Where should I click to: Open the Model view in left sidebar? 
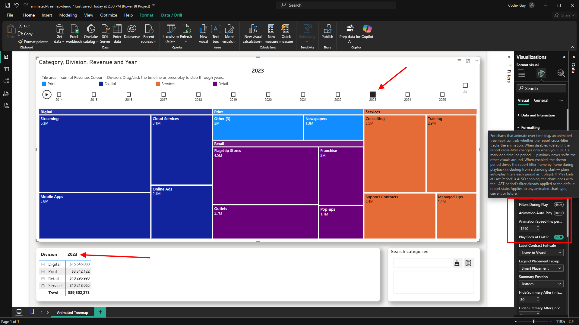[x=6, y=81]
